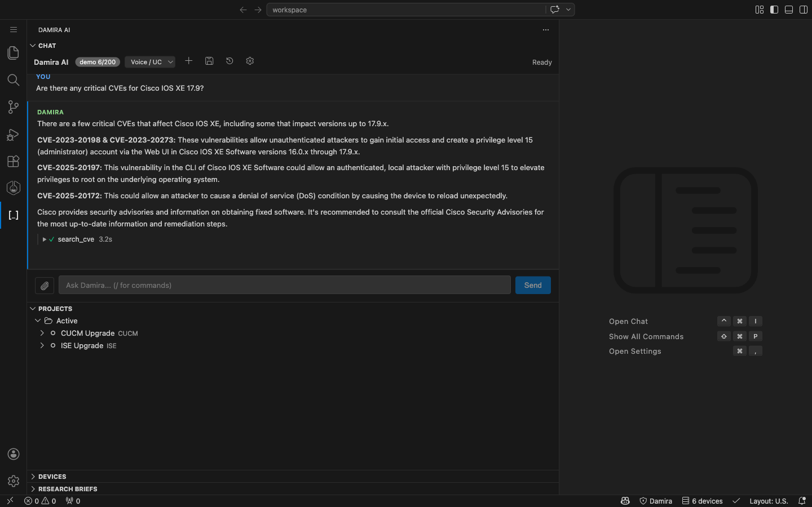Click the demo 6/200 badge
The height and width of the screenshot is (507, 812).
[98, 62]
